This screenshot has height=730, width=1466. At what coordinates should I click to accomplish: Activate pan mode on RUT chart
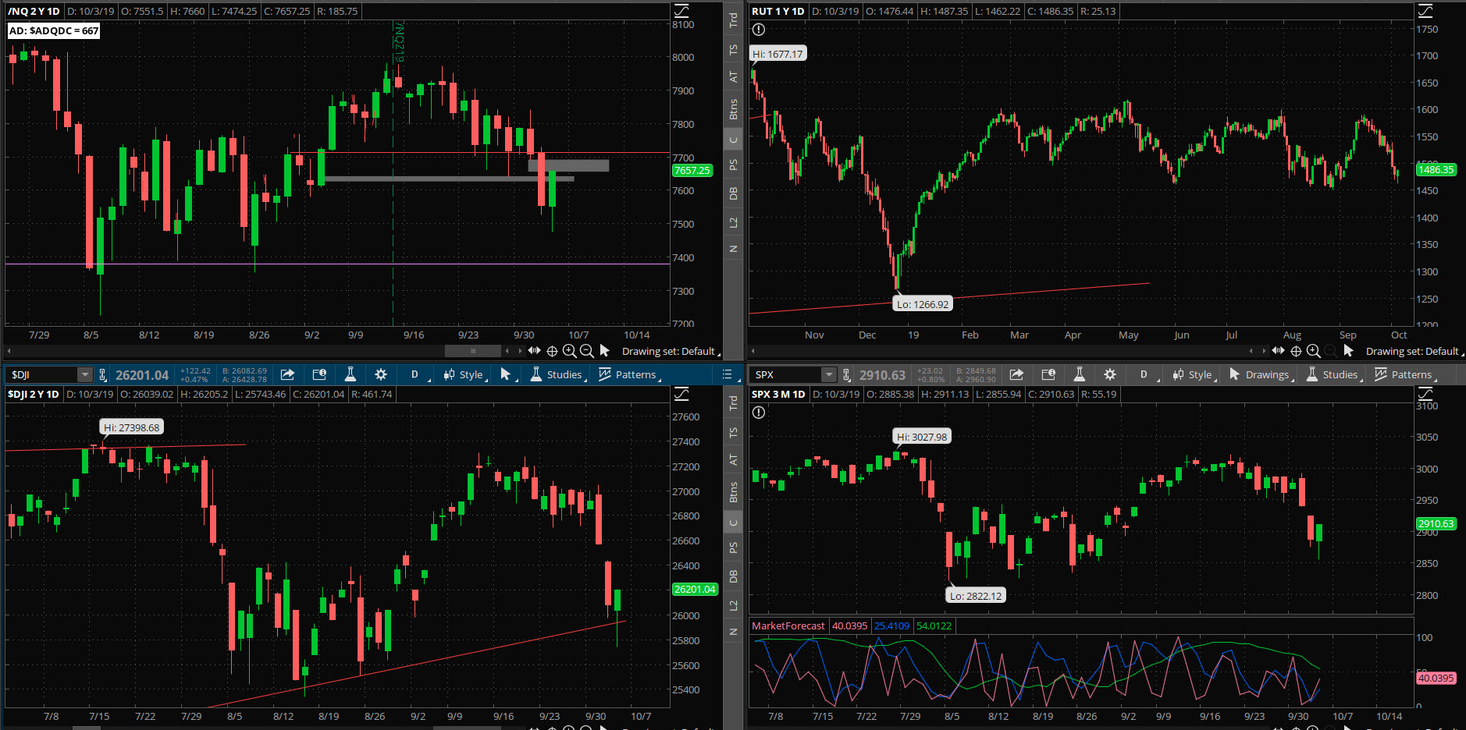(1278, 351)
